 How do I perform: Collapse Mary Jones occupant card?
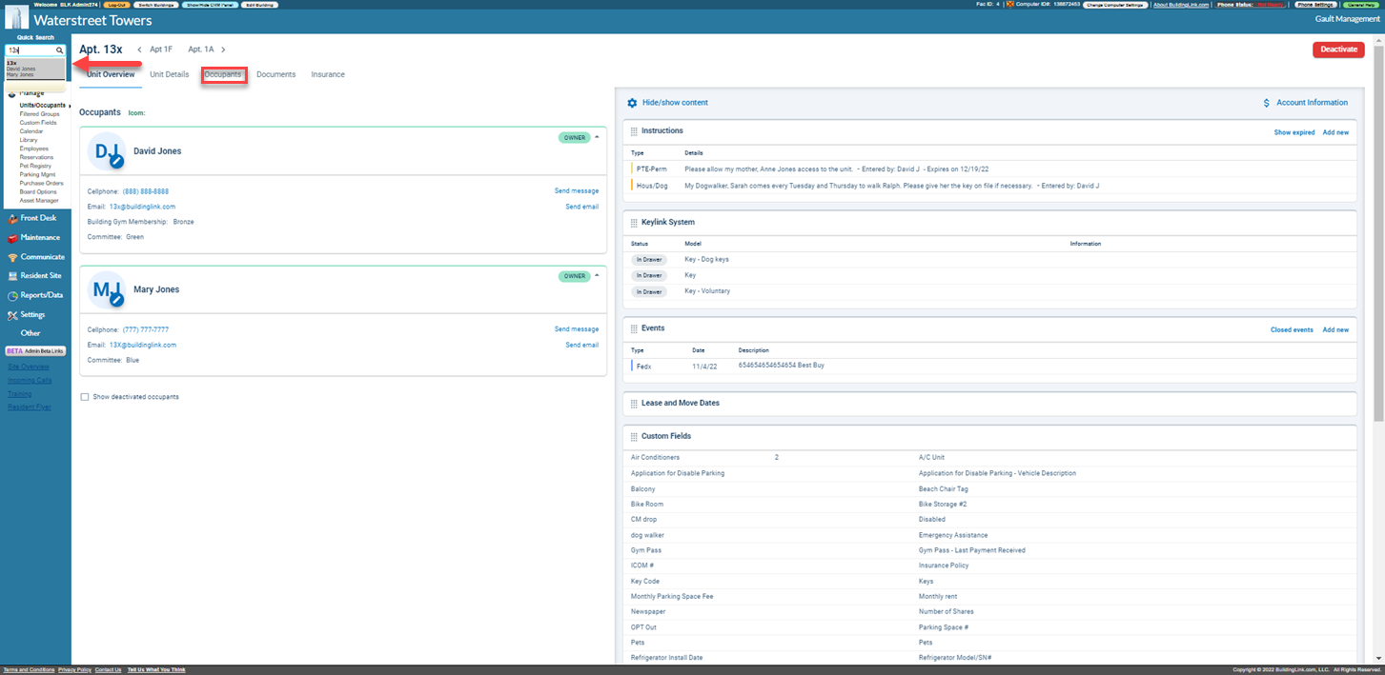tap(597, 275)
